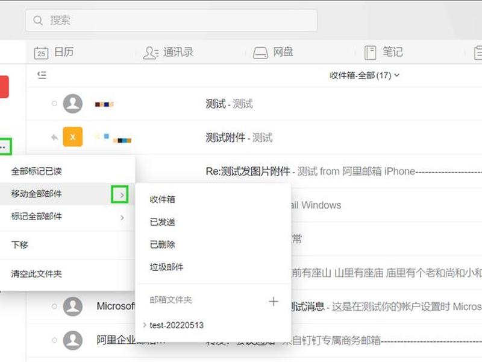Select the unread dot for the 阿里企业 email

54,340
